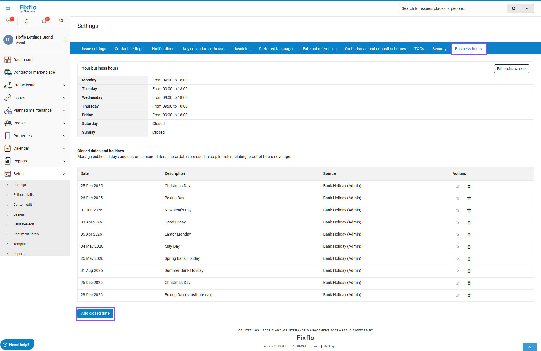Click the Add closed date button
Viewport: 541px width, 351px height.
click(95, 313)
